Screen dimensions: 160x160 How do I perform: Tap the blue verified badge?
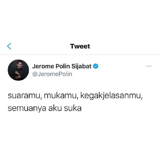coord(96,66)
